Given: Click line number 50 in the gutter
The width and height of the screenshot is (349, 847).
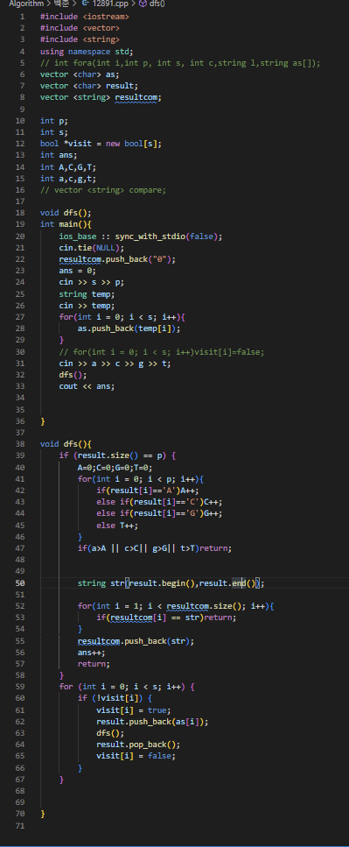Looking at the screenshot, I should pos(20,582).
